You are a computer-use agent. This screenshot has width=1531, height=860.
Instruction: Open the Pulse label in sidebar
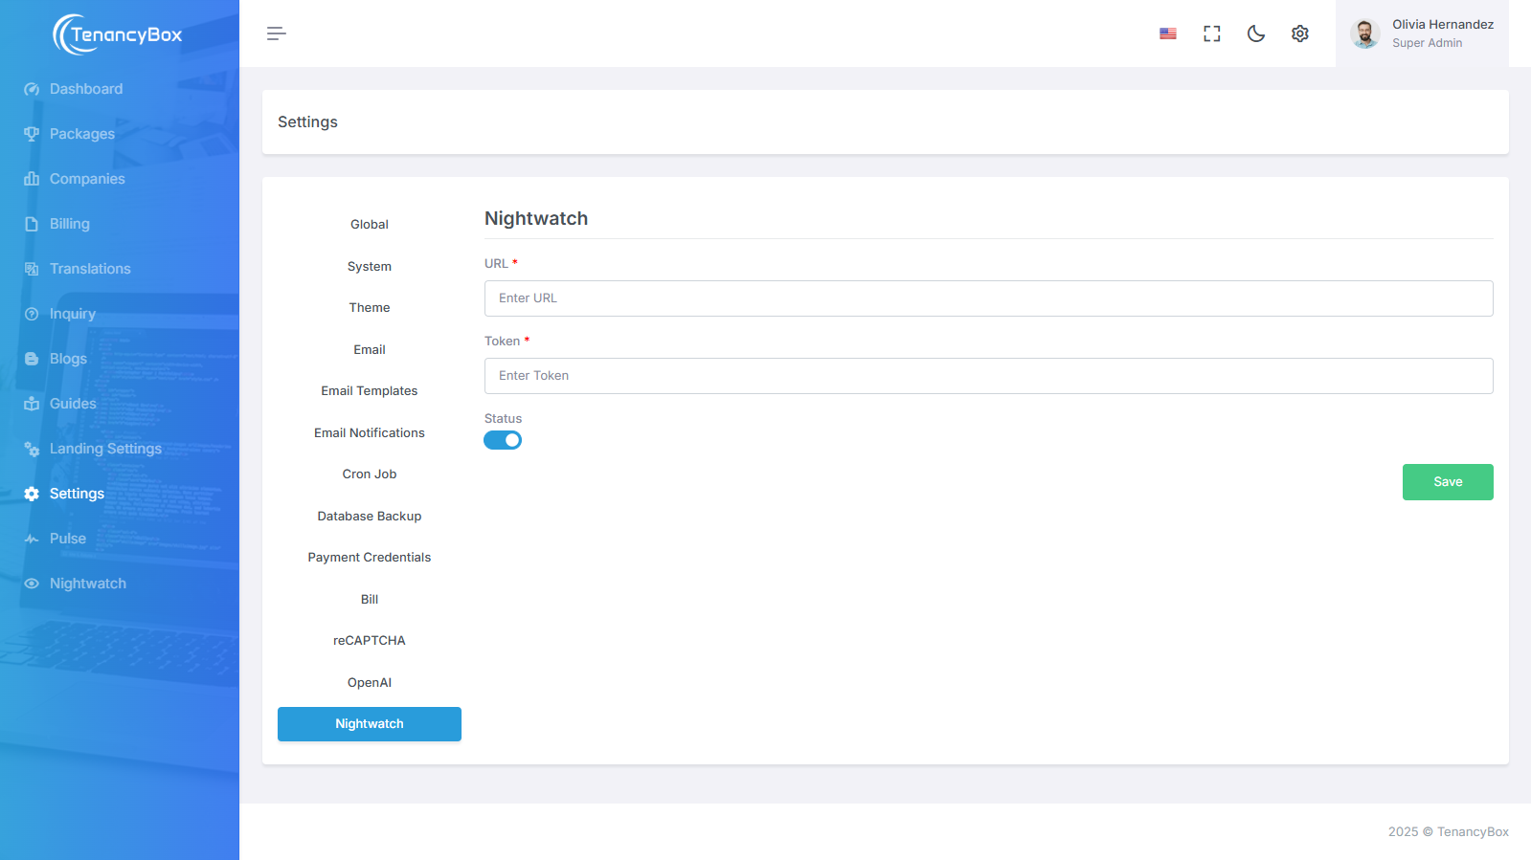coord(68,539)
